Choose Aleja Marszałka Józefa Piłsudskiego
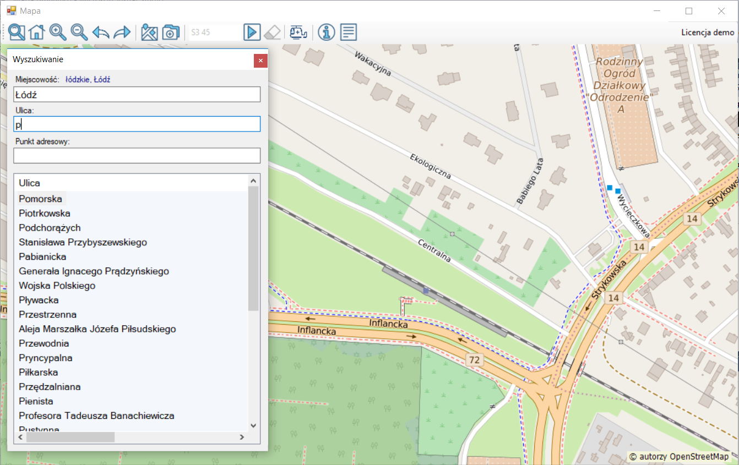The height and width of the screenshot is (465, 739). [x=97, y=329]
